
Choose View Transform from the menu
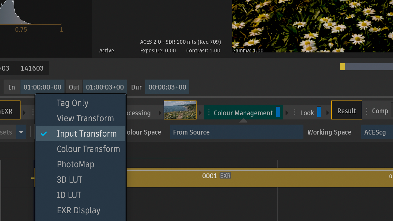85,118
